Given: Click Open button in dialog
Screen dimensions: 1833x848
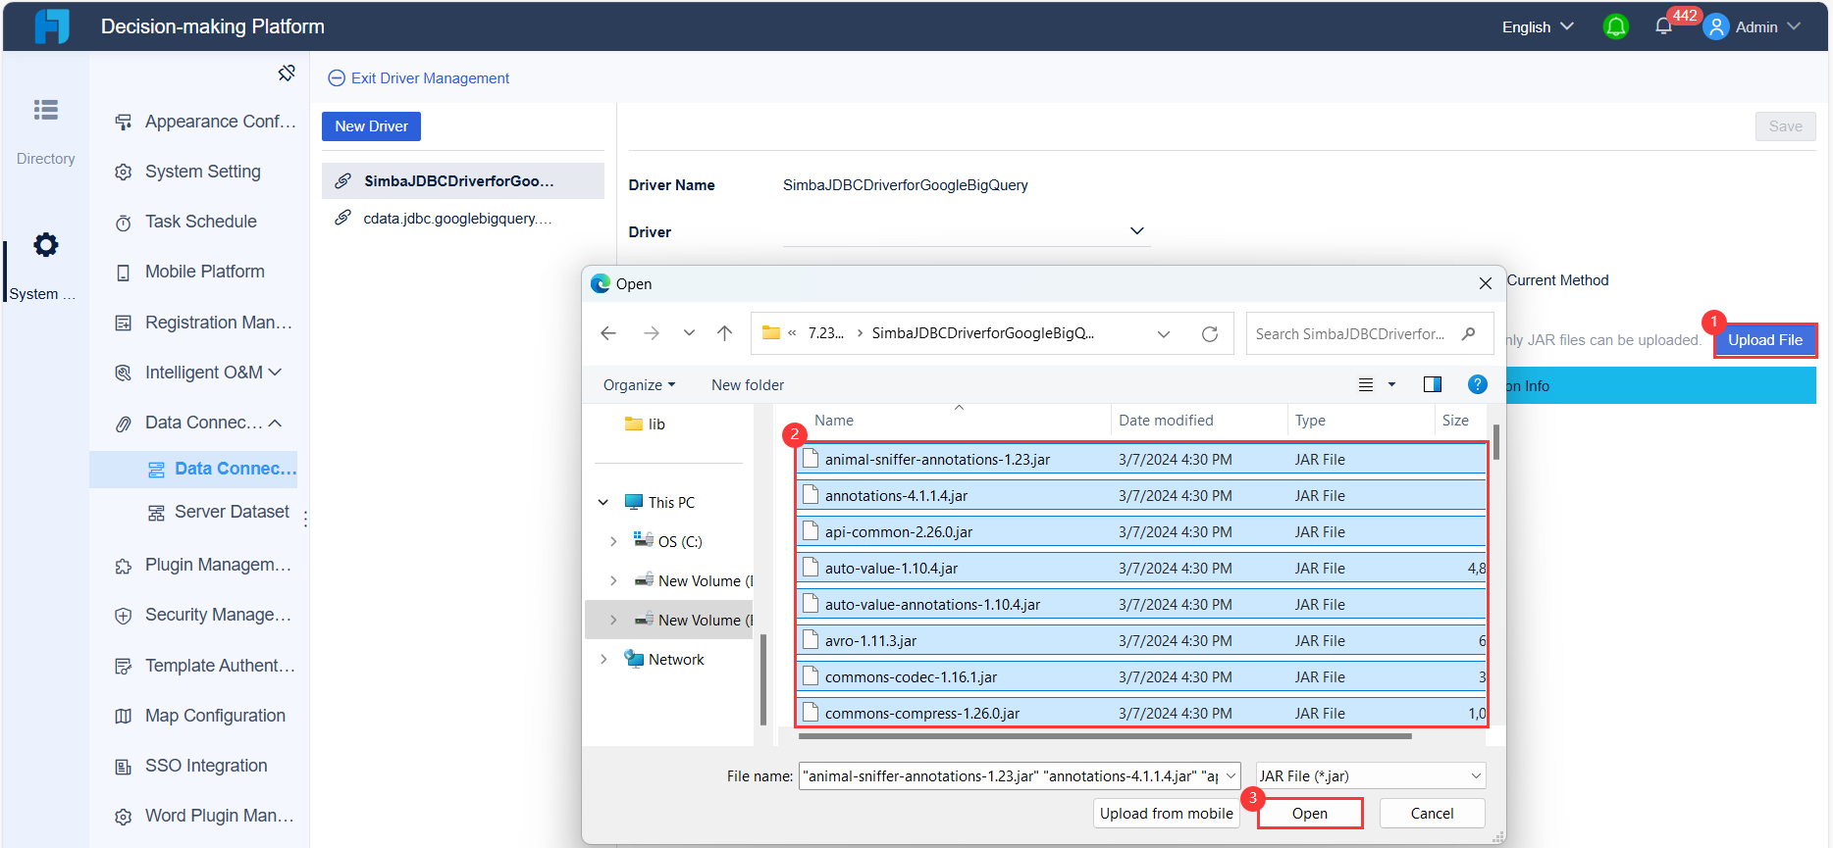Looking at the screenshot, I should 1310,813.
